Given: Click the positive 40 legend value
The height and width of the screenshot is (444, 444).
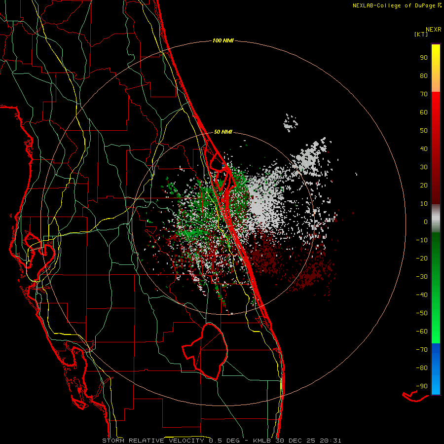Looking at the screenshot, I should coord(424,148).
